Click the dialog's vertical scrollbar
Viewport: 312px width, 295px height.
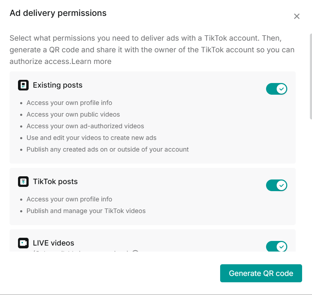click(x=311, y=76)
